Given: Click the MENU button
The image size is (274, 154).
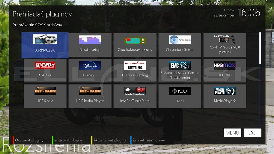Looking at the screenshot, I should coord(232,133).
